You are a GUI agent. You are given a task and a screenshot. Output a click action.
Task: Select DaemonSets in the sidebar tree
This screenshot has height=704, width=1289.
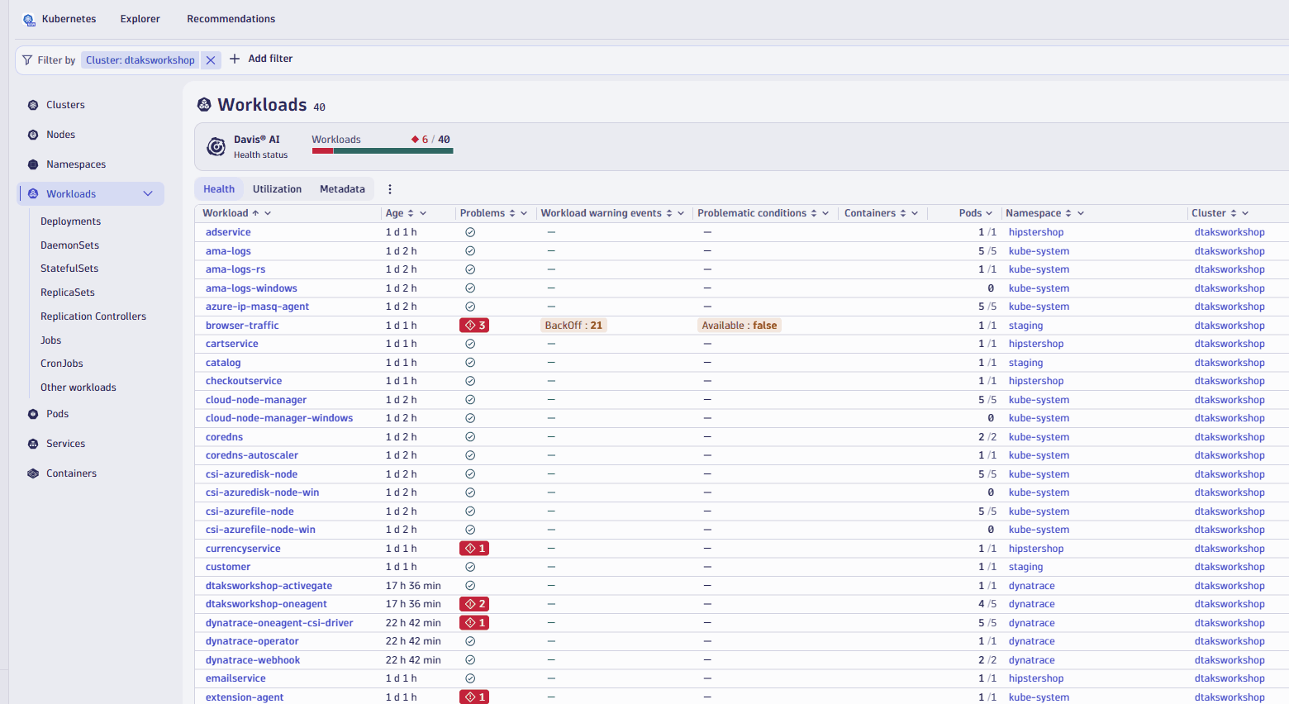[69, 245]
